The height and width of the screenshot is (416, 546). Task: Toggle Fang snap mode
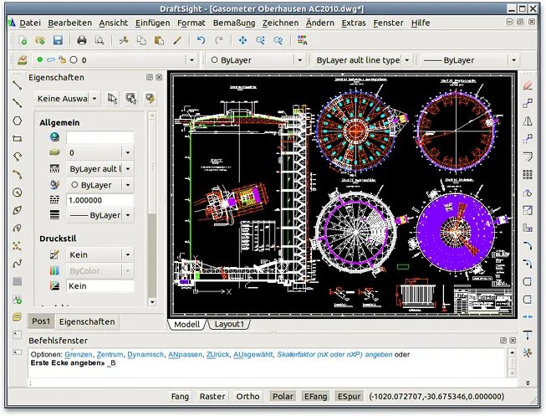[x=180, y=397]
